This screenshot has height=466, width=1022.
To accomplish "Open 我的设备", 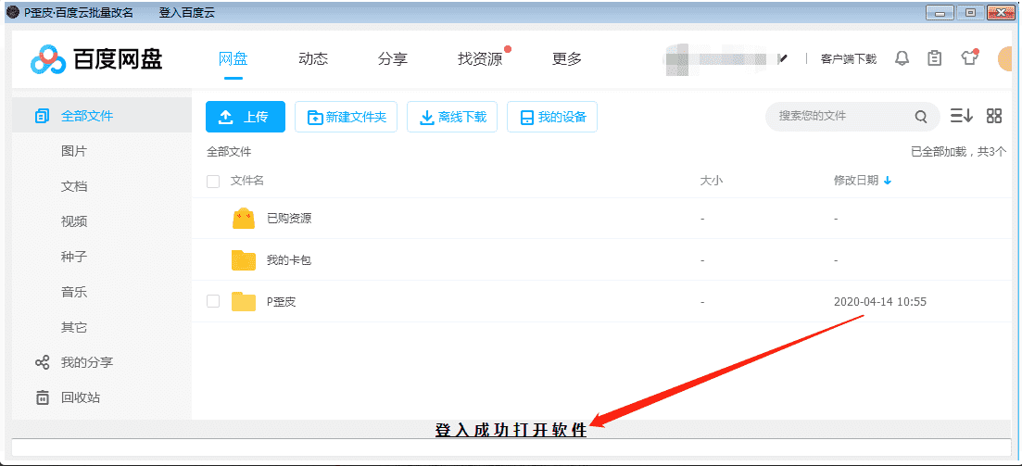I will click(552, 118).
